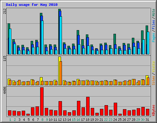Select day 1 on the x-axis

(10, 120)
